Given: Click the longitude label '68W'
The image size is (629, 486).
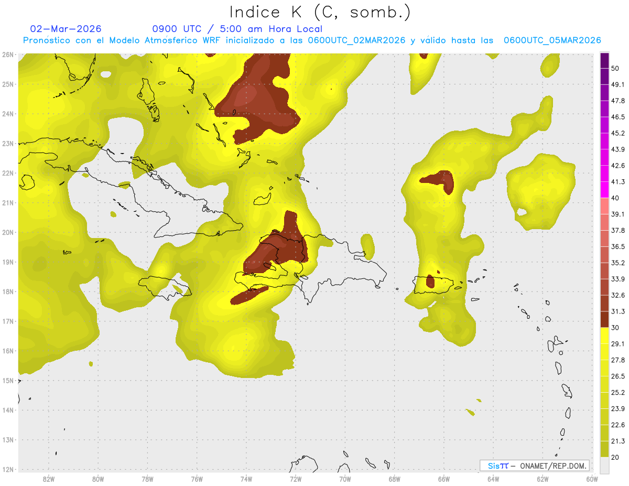Looking at the screenshot, I should [395, 479].
